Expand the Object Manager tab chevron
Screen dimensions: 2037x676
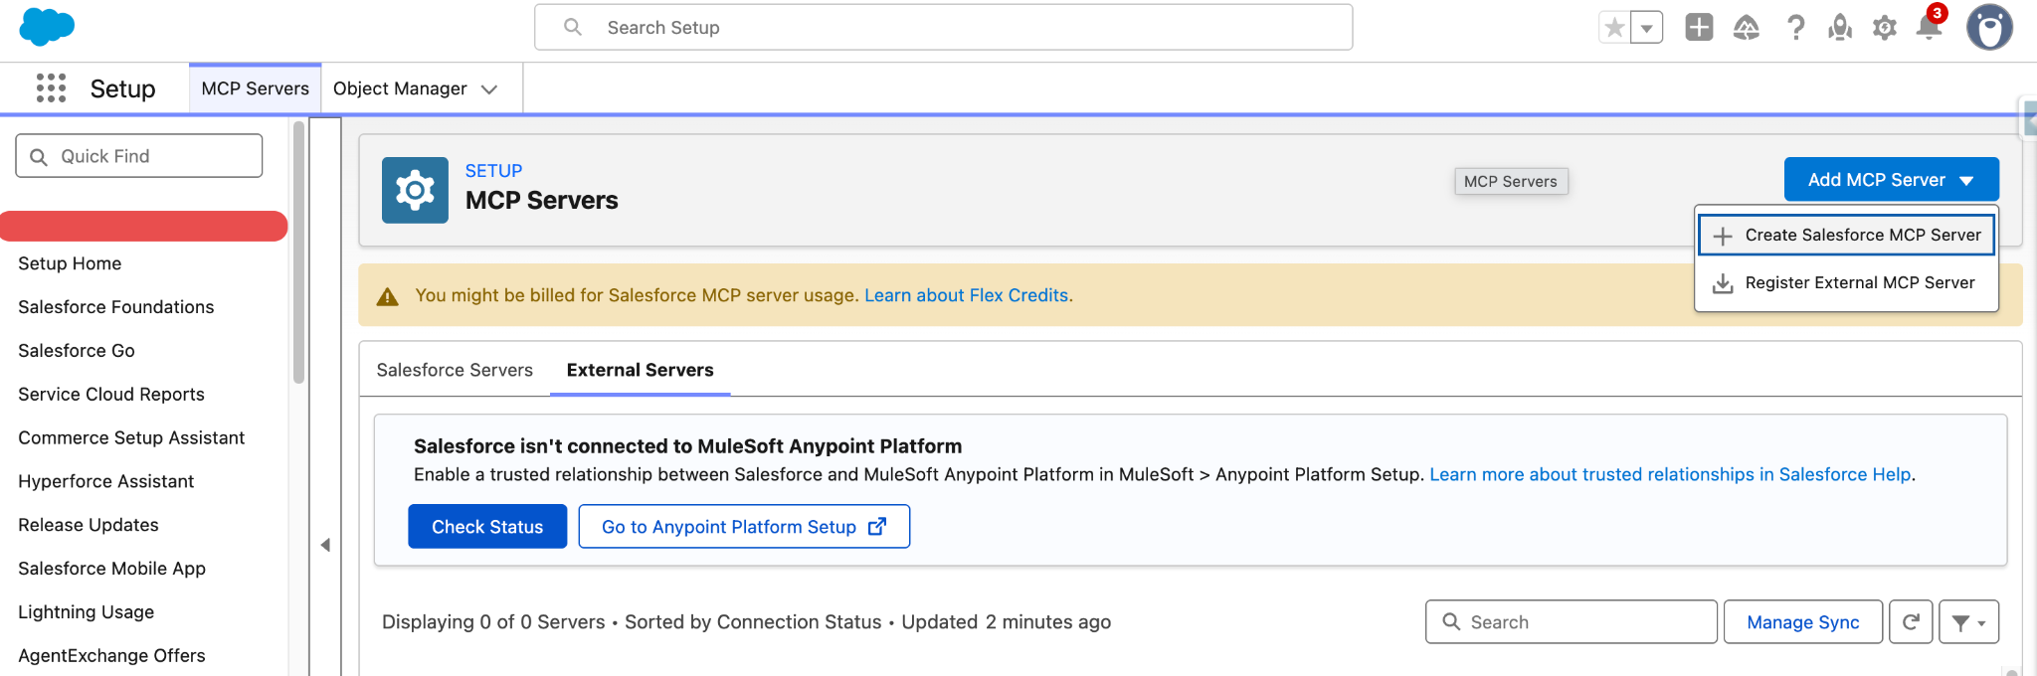489,89
